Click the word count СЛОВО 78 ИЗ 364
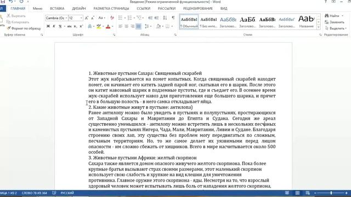Image resolution: width=351 pixels, height=197 pixels. coord(34,193)
